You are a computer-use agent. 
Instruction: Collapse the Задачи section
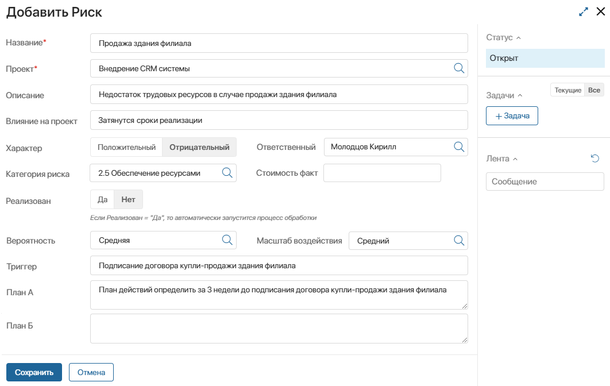pyautogui.click(x=520, y=96)
